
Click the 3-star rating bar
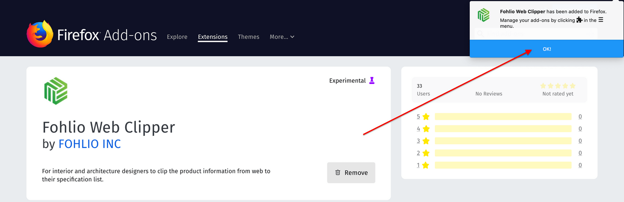[x=503, y=141]
